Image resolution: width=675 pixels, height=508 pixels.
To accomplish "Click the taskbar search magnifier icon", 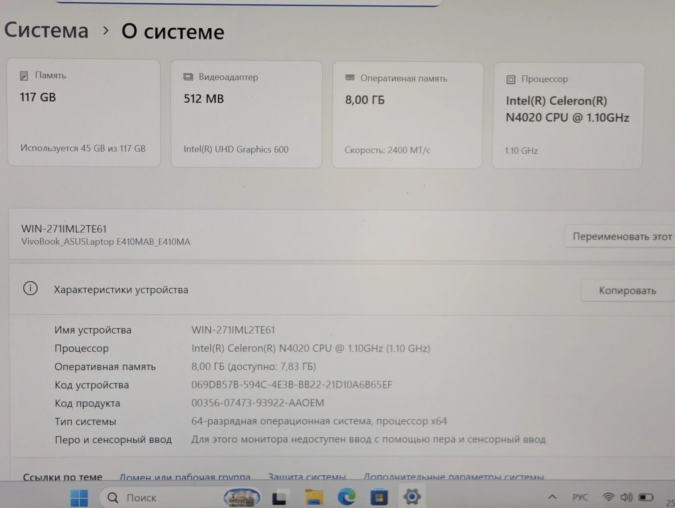I will click(113, 498).
